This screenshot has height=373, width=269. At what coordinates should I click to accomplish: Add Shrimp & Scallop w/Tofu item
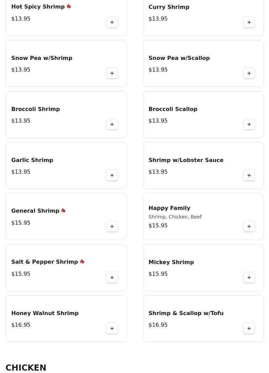(249, 328)
